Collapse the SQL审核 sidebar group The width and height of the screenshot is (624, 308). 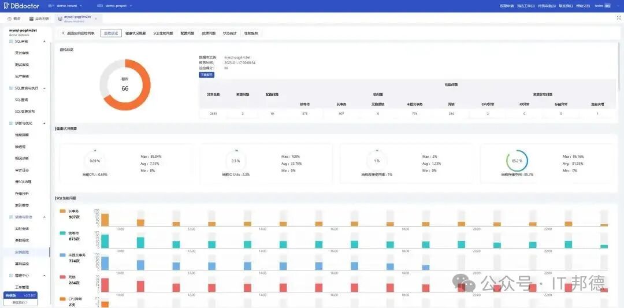pos(44,41)
